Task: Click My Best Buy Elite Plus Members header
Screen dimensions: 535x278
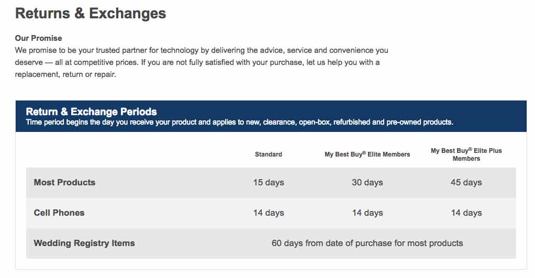Action: (466, 154)
